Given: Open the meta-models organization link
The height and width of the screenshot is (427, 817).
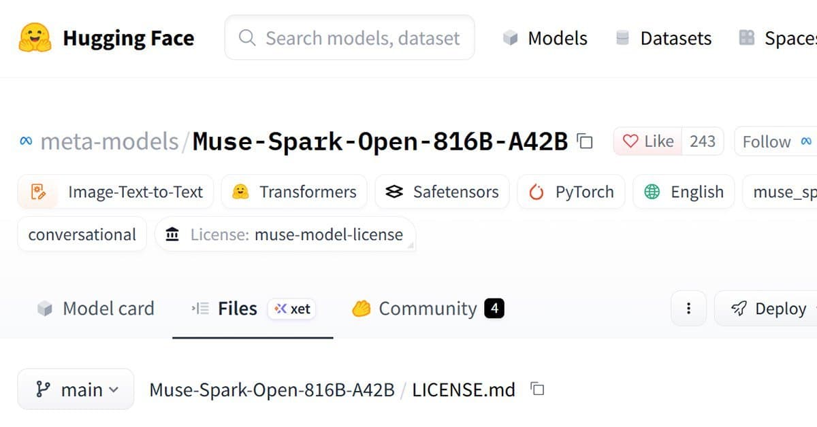Looking at the screenshot, I should 109,141.
